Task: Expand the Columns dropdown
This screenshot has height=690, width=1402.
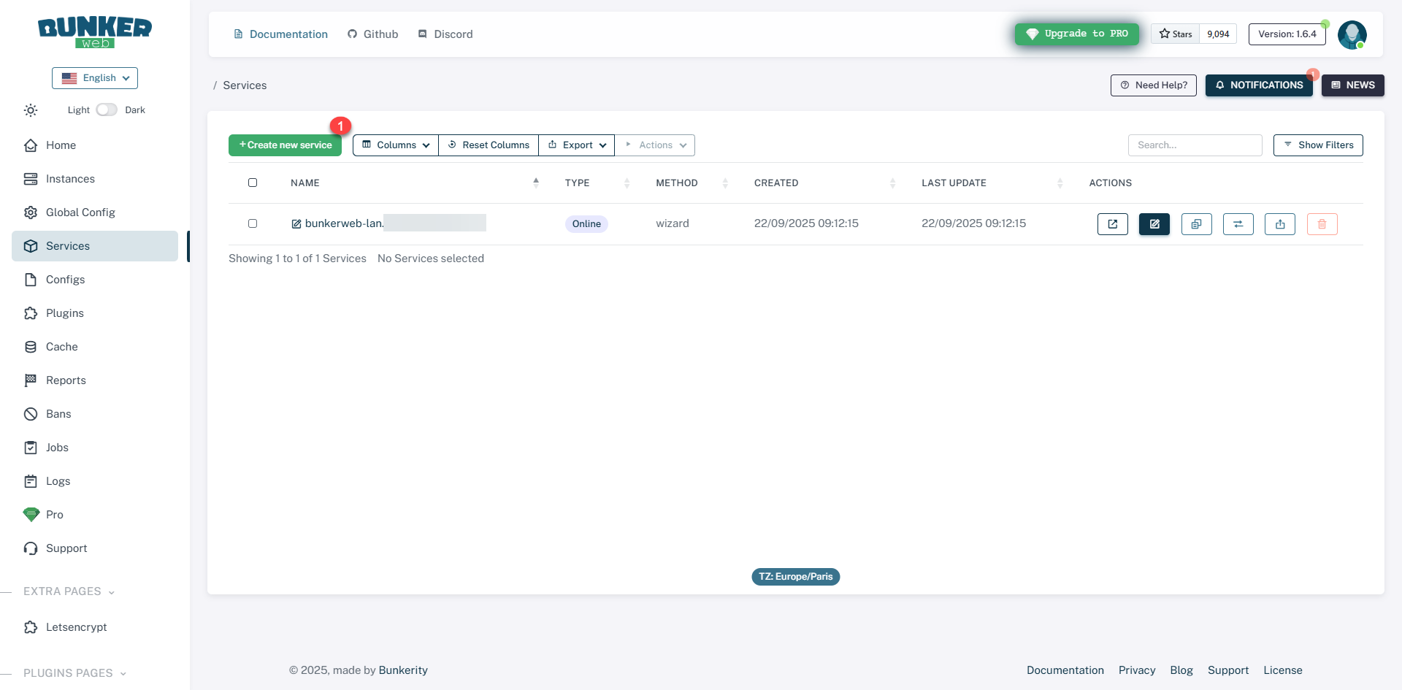Action: pyautogui.click(x=396, y=145)
